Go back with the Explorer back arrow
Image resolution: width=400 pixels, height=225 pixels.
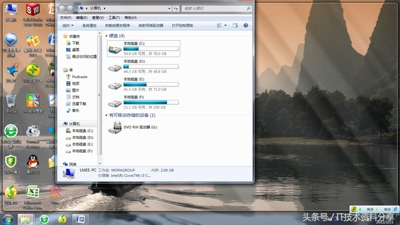point(61,9)
